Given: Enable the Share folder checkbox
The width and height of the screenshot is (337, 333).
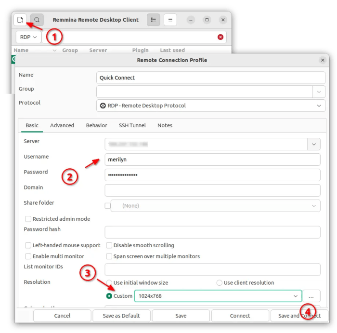Looking at the screenshot, I should tap(108, 206).
